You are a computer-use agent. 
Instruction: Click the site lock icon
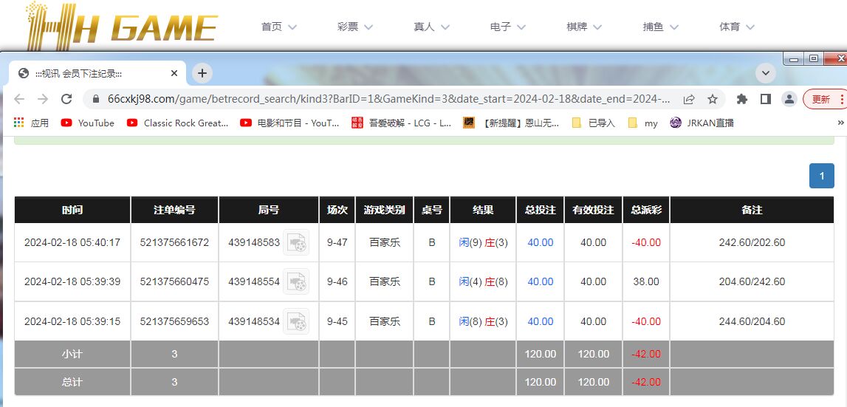(x=96, y=99)
